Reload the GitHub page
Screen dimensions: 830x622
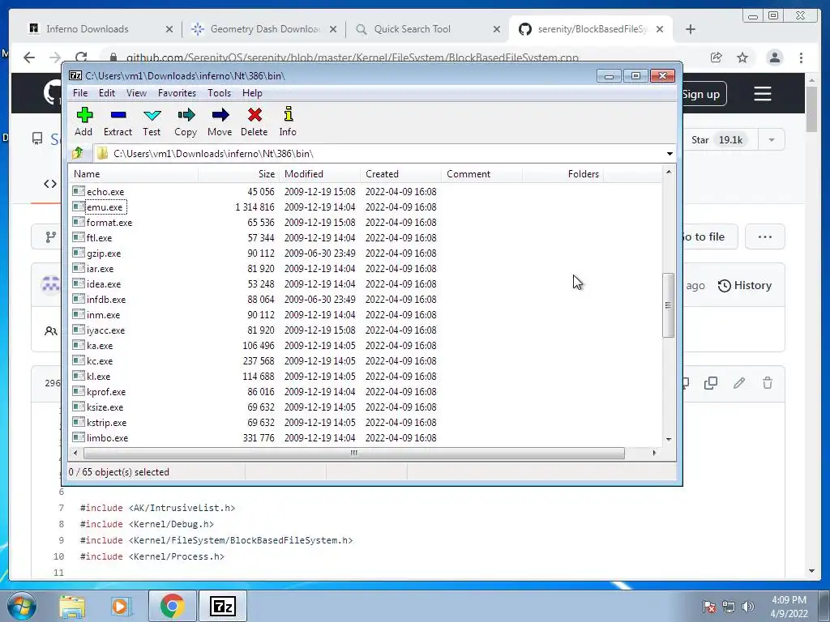click(81, 58)
